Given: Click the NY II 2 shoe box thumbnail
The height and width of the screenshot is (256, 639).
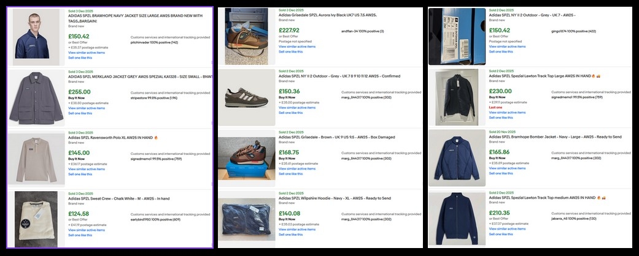Looking at the screenshot, I should pyautogui.click(x=457, y=36).
